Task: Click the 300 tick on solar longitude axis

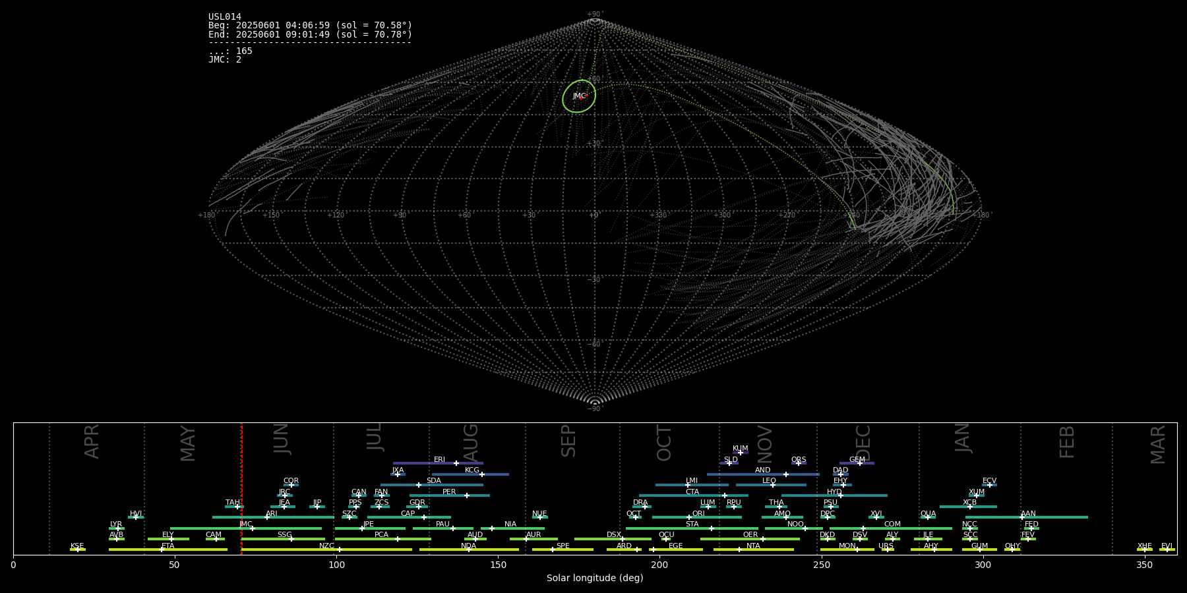Action: [983, 565]
